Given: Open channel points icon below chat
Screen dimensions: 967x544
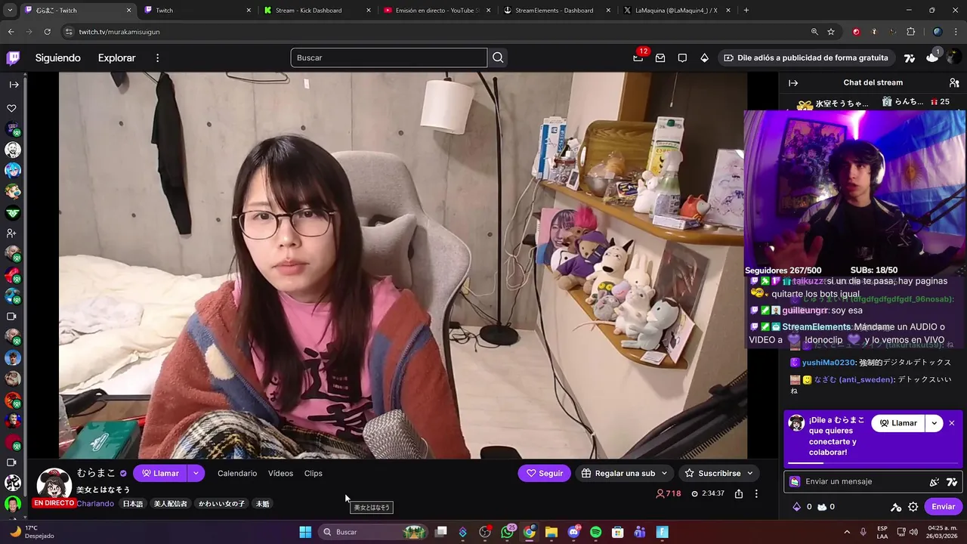Looking at the screenshot, I should (x=822, y=507).
